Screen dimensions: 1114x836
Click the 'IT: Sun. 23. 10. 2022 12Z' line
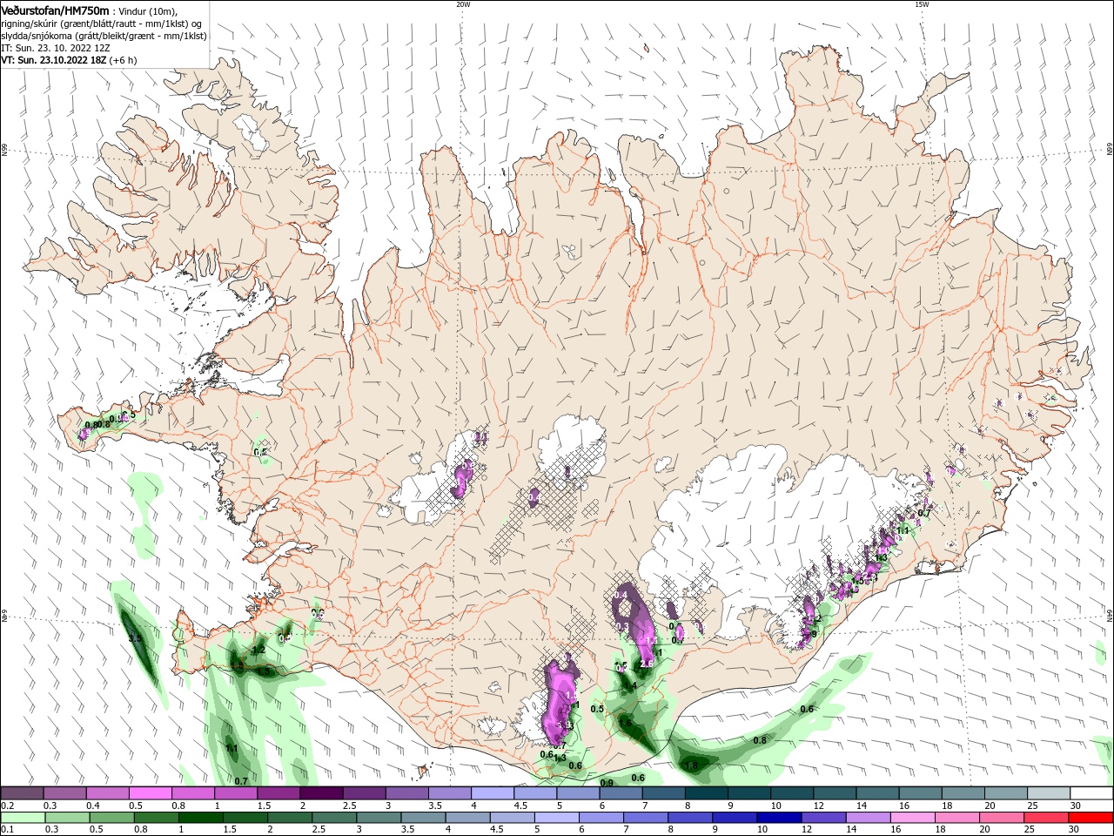(x=57, y=48)
